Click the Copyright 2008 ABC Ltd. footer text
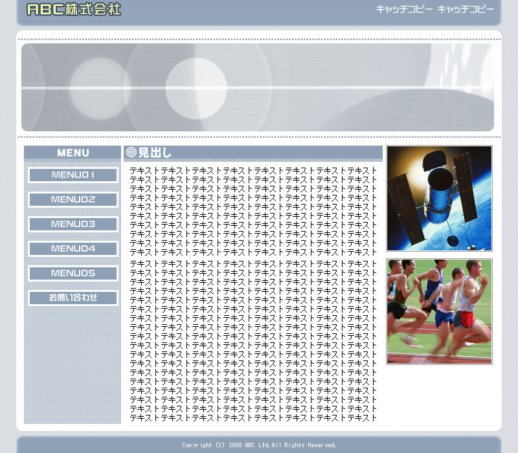This screenshot has width=518, height=453. pyautogui.click(x=259, y=445)
